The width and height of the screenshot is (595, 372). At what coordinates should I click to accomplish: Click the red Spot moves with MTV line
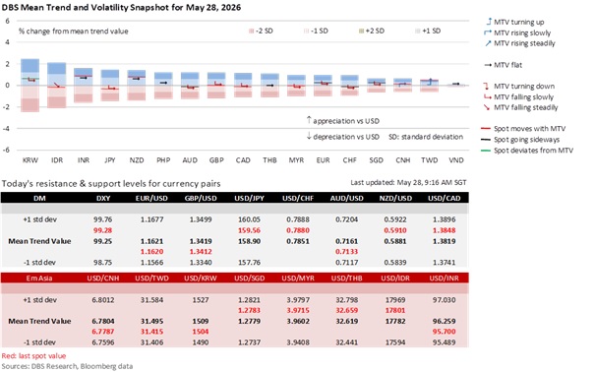(x=486, y=129)
